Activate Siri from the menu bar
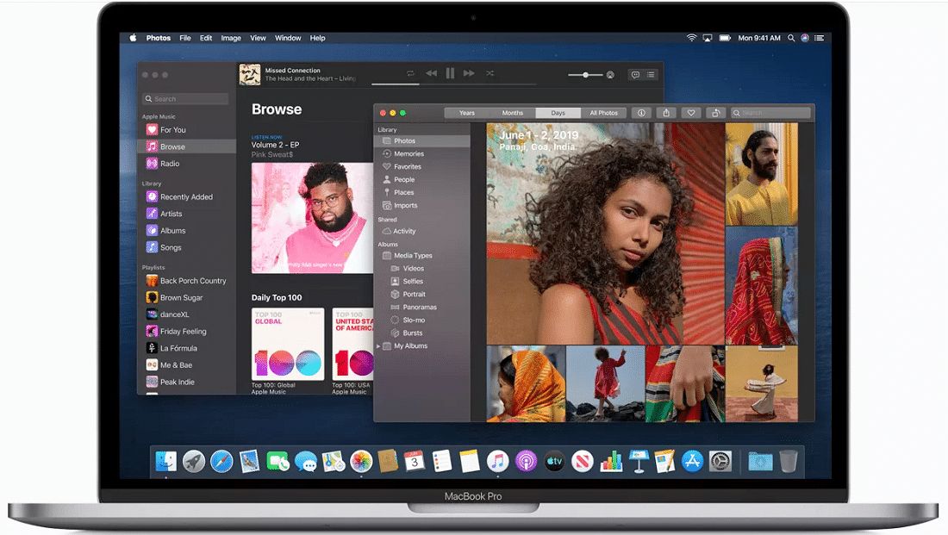 click(x=805, y=38)
